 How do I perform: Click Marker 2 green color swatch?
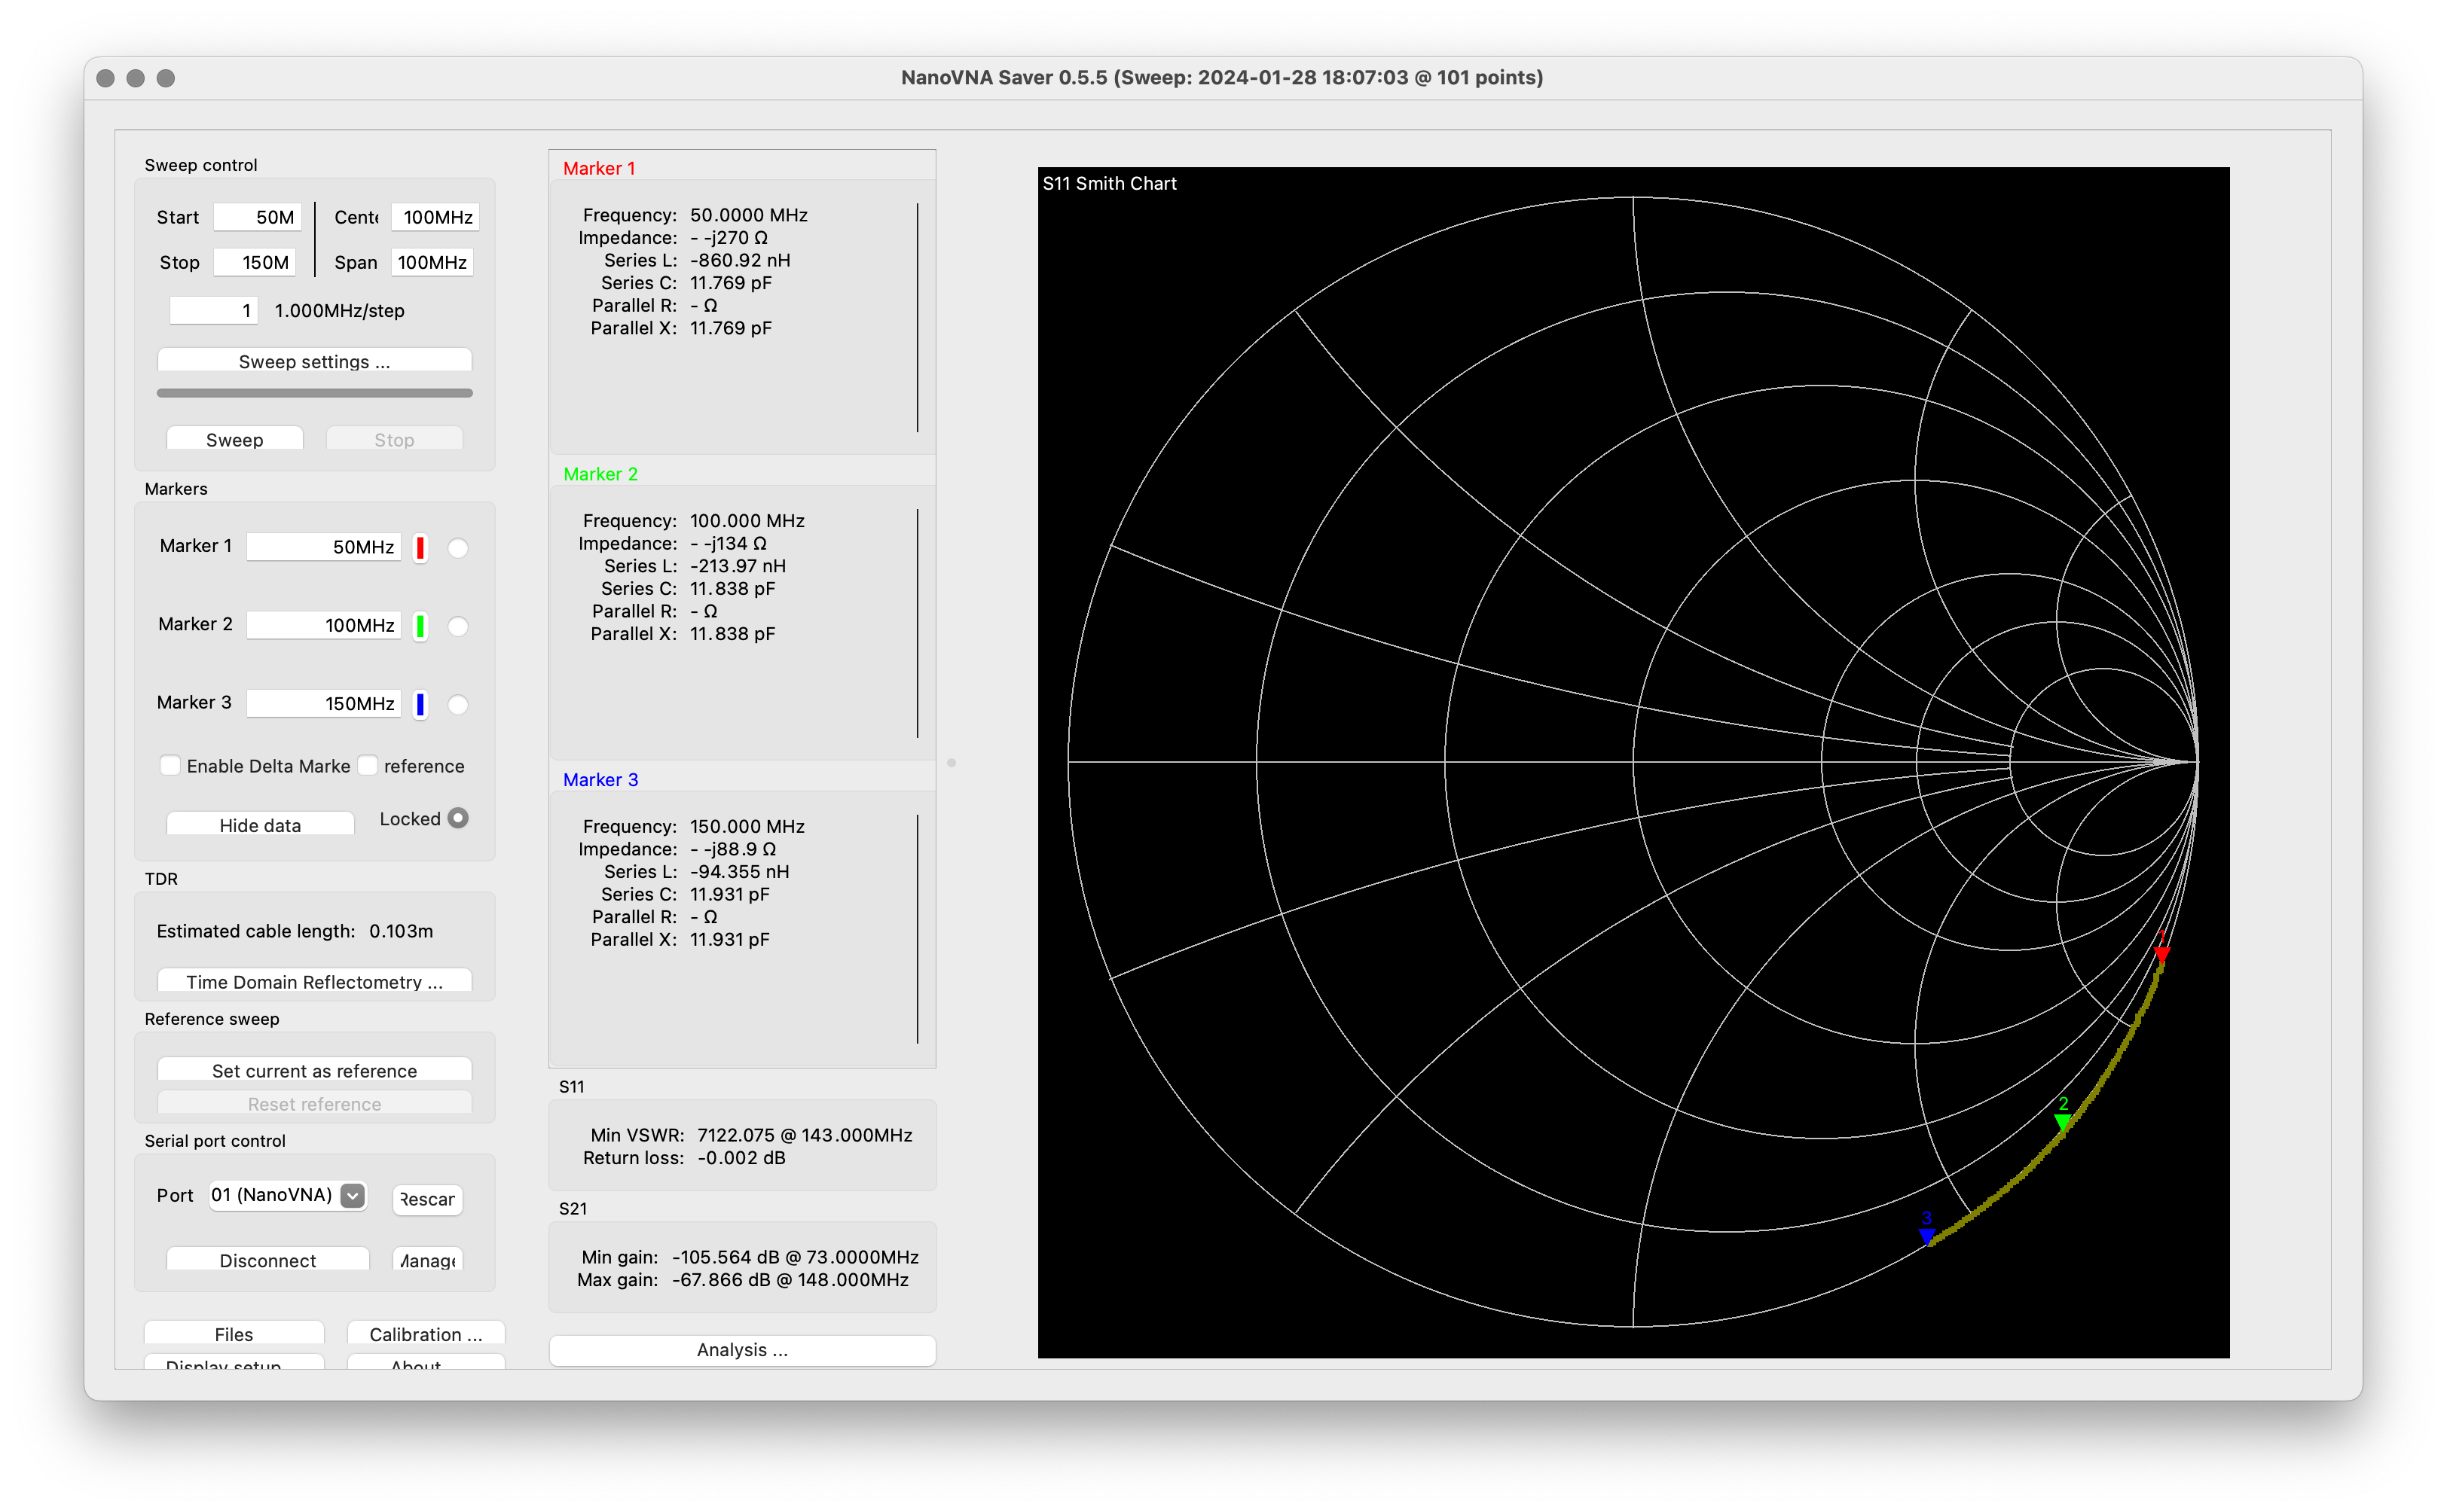(420, 626)
